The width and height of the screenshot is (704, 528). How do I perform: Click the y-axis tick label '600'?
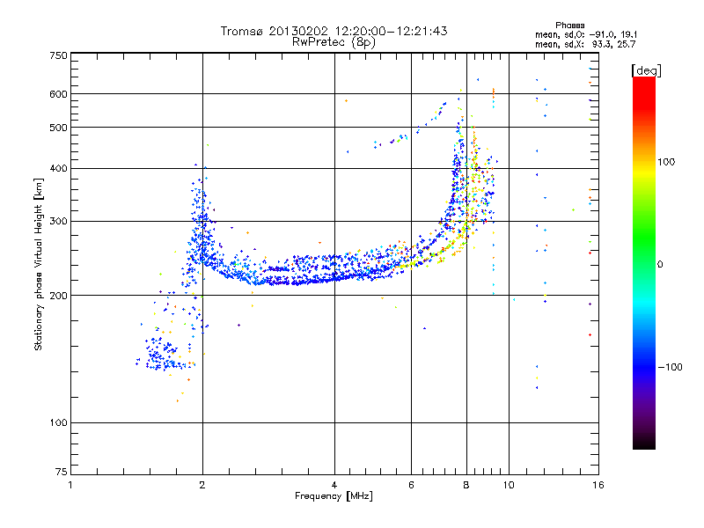[x=58, y=94]
